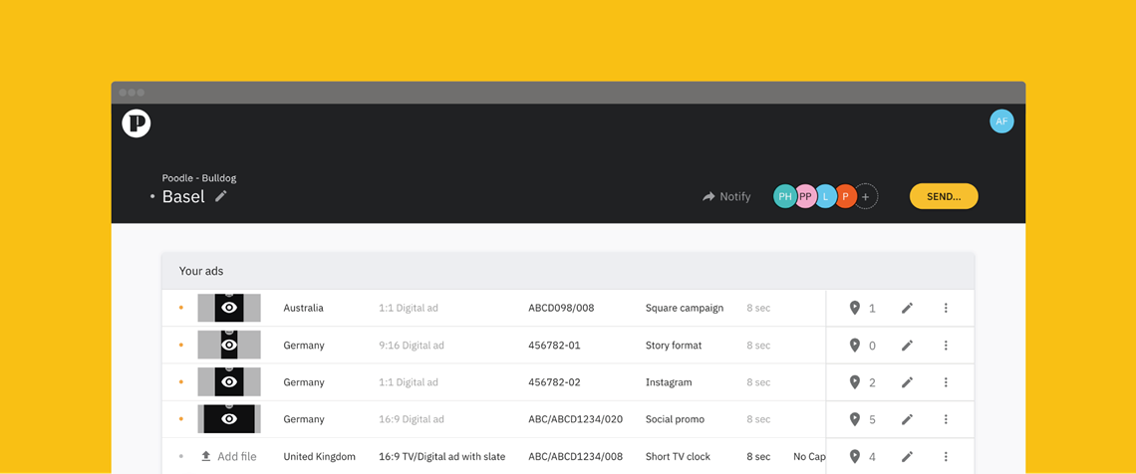Click the Basel project title
Image resolution: width=1136 pixels, height=474 pixels.
183,197
